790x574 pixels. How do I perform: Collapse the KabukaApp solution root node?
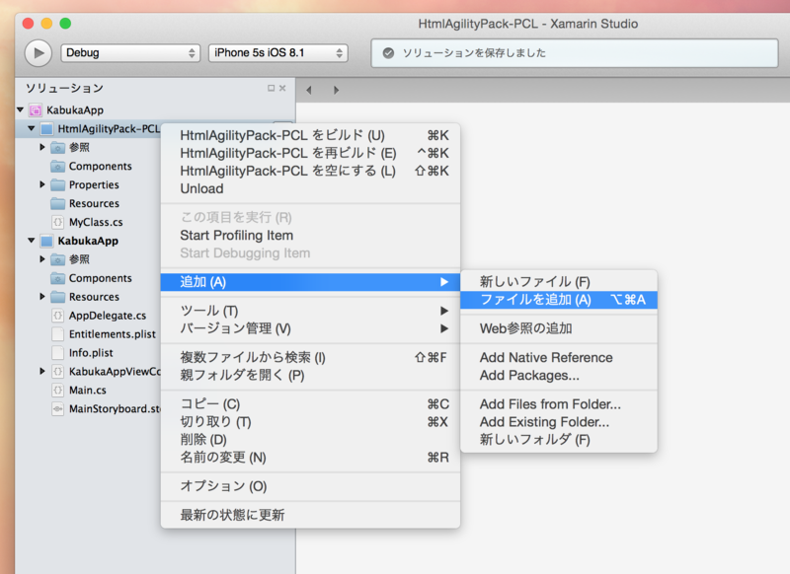20,109
